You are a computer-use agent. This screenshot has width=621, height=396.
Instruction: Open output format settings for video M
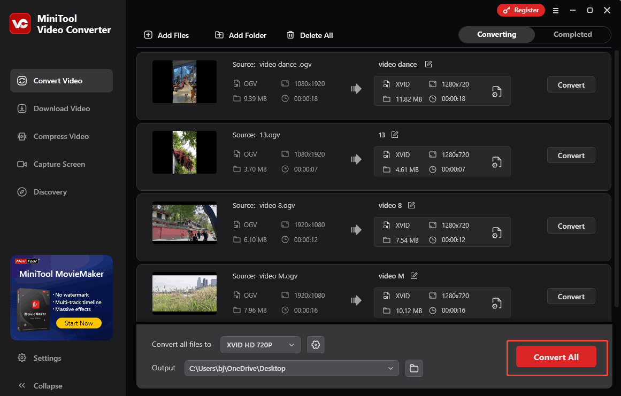497,303
